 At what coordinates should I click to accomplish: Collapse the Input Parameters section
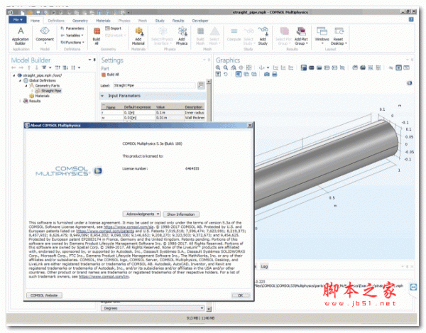[x=102, y=96]
